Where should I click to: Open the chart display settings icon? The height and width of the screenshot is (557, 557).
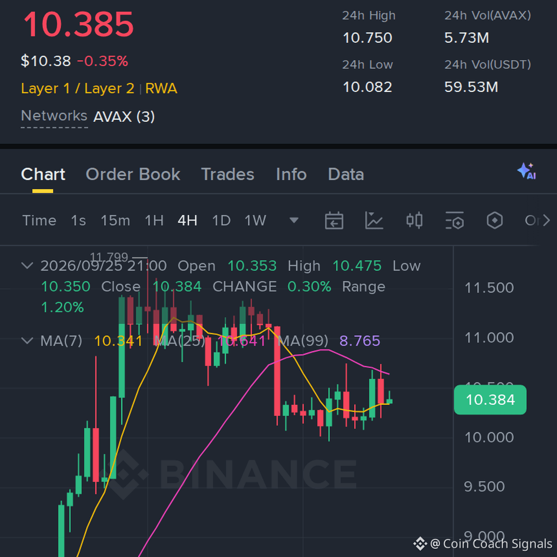coord(454,221)
